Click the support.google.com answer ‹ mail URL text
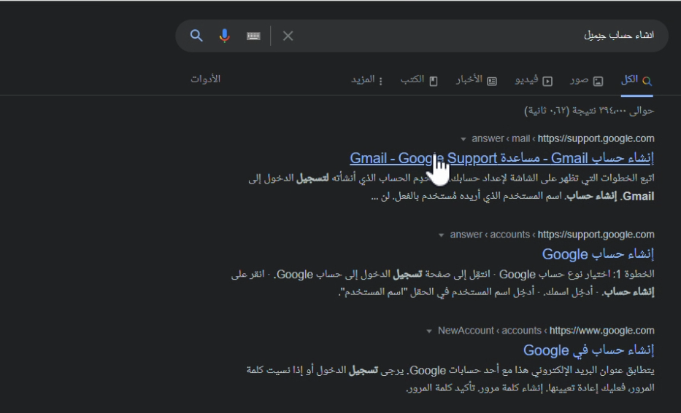Screen dimensions: 681x413 pos(563,138)
